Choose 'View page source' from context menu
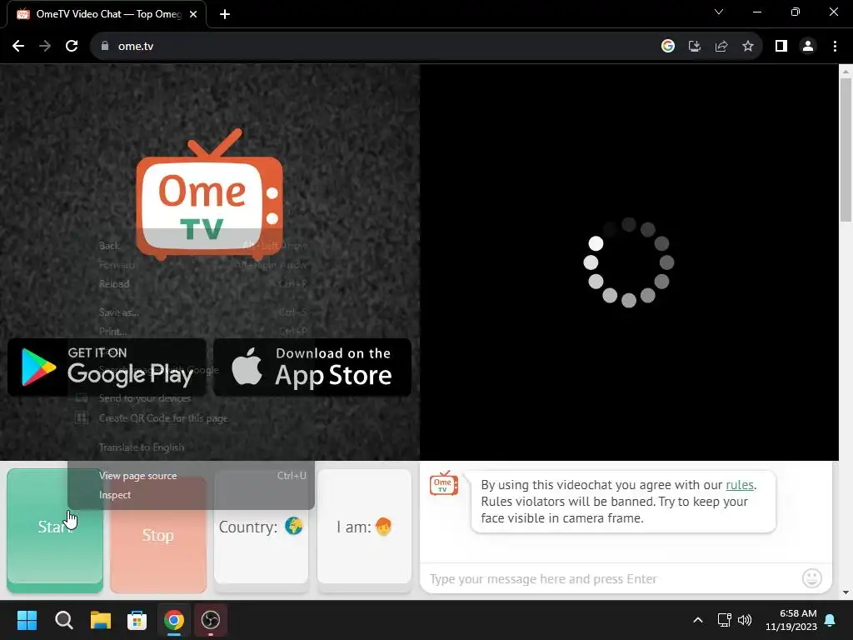Viewport: 853px width, 640px height. 191,476
